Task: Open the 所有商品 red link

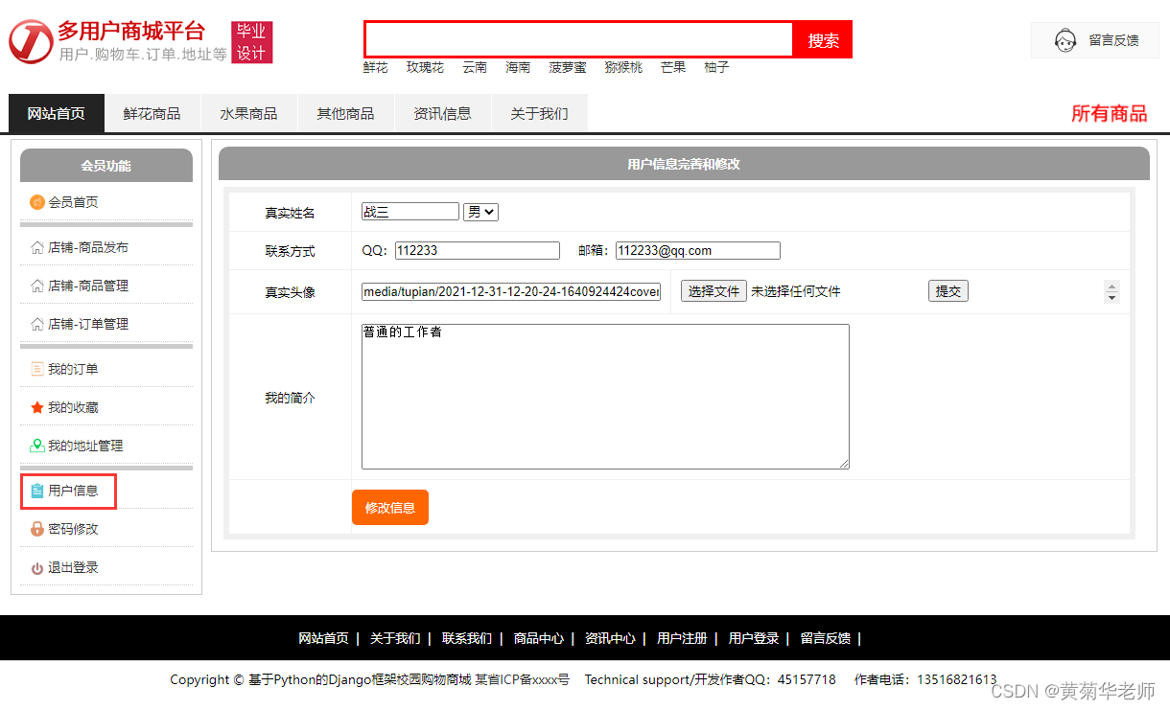Action: 1110,113
